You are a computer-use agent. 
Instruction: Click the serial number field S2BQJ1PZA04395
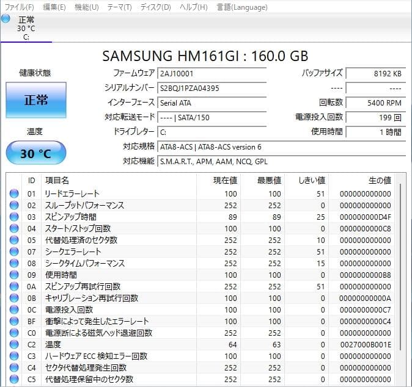click(212, 88)
